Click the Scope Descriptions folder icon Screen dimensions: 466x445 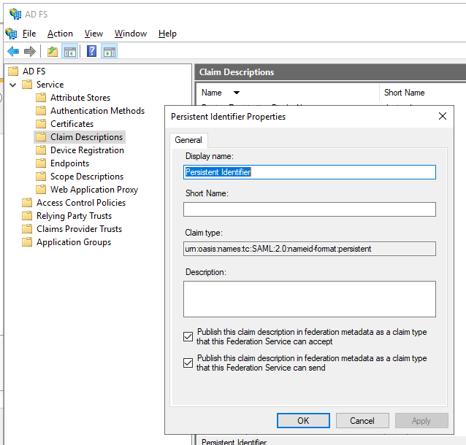tap(41, 177)
